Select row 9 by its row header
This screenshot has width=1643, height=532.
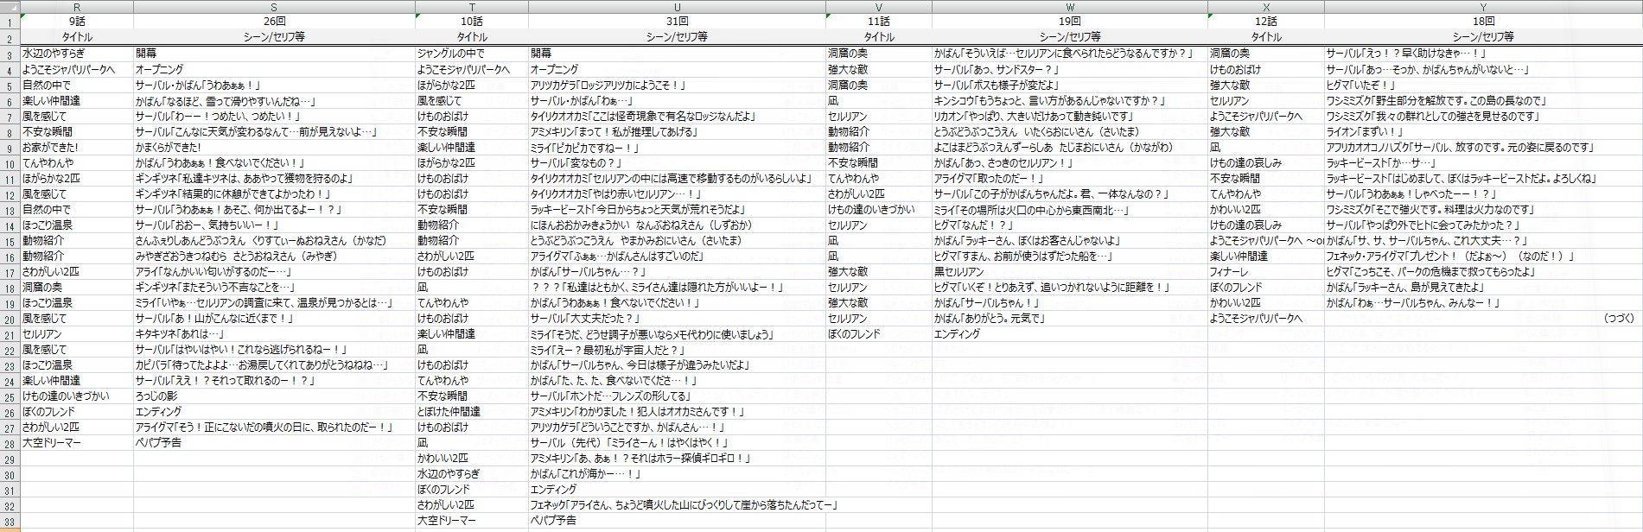click(x=10, y=148)
